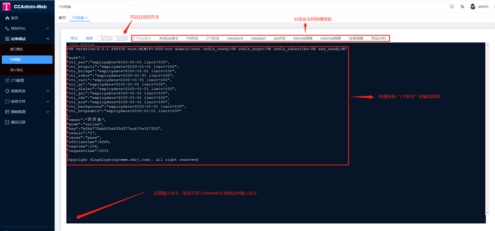Image resolution: width=495 pixels, height=231 pixels.
Task: Click the admin user avatar
Action: coord(473,7)
